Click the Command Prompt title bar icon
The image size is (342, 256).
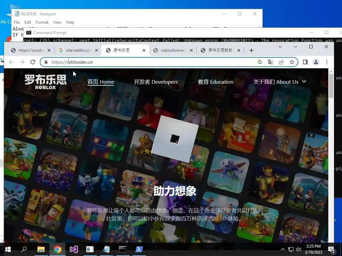pos(29,33)
